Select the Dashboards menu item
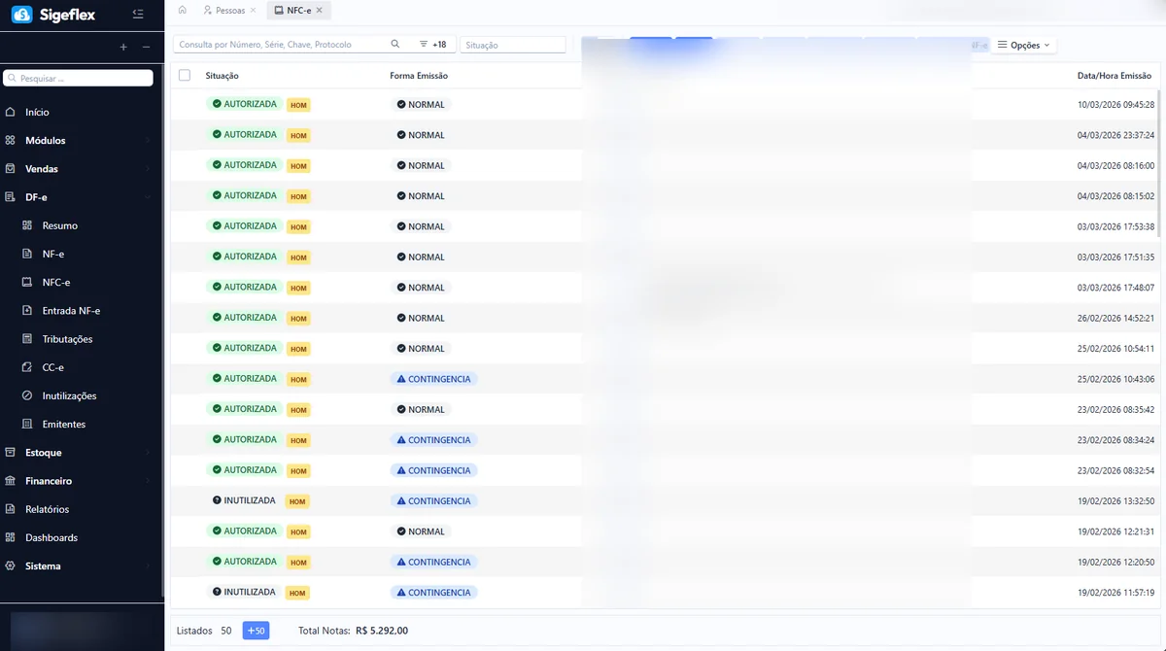 coord(51,537)
